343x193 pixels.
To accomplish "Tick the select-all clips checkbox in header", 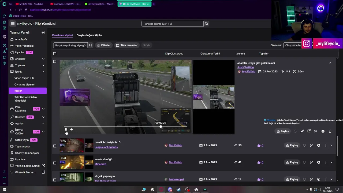I will click(55, 54).
